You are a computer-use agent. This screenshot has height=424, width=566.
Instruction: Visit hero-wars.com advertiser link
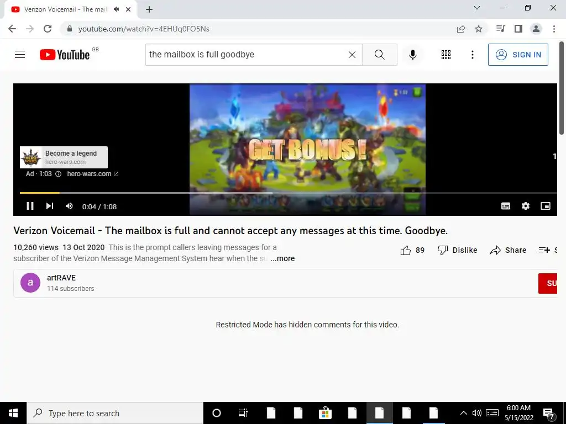pos(92,174)
